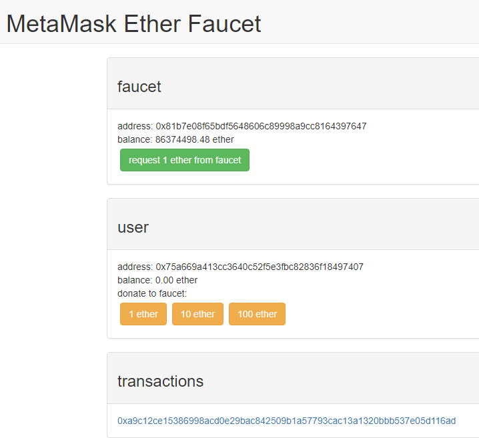Image resolution: width=479 pixels, height=438 pixels.
Task: Click the faucet balance amount 86374498.48 ether
Action: coord(194,139)
